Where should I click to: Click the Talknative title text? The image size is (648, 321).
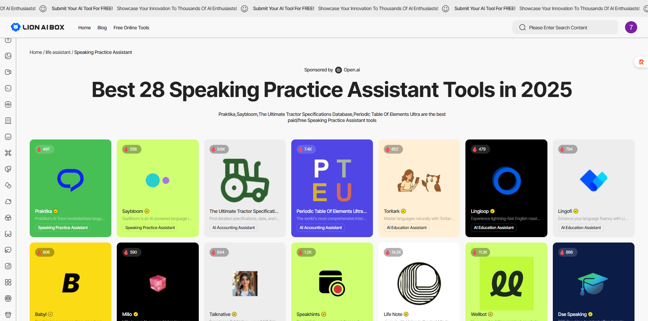pos(220,314)
